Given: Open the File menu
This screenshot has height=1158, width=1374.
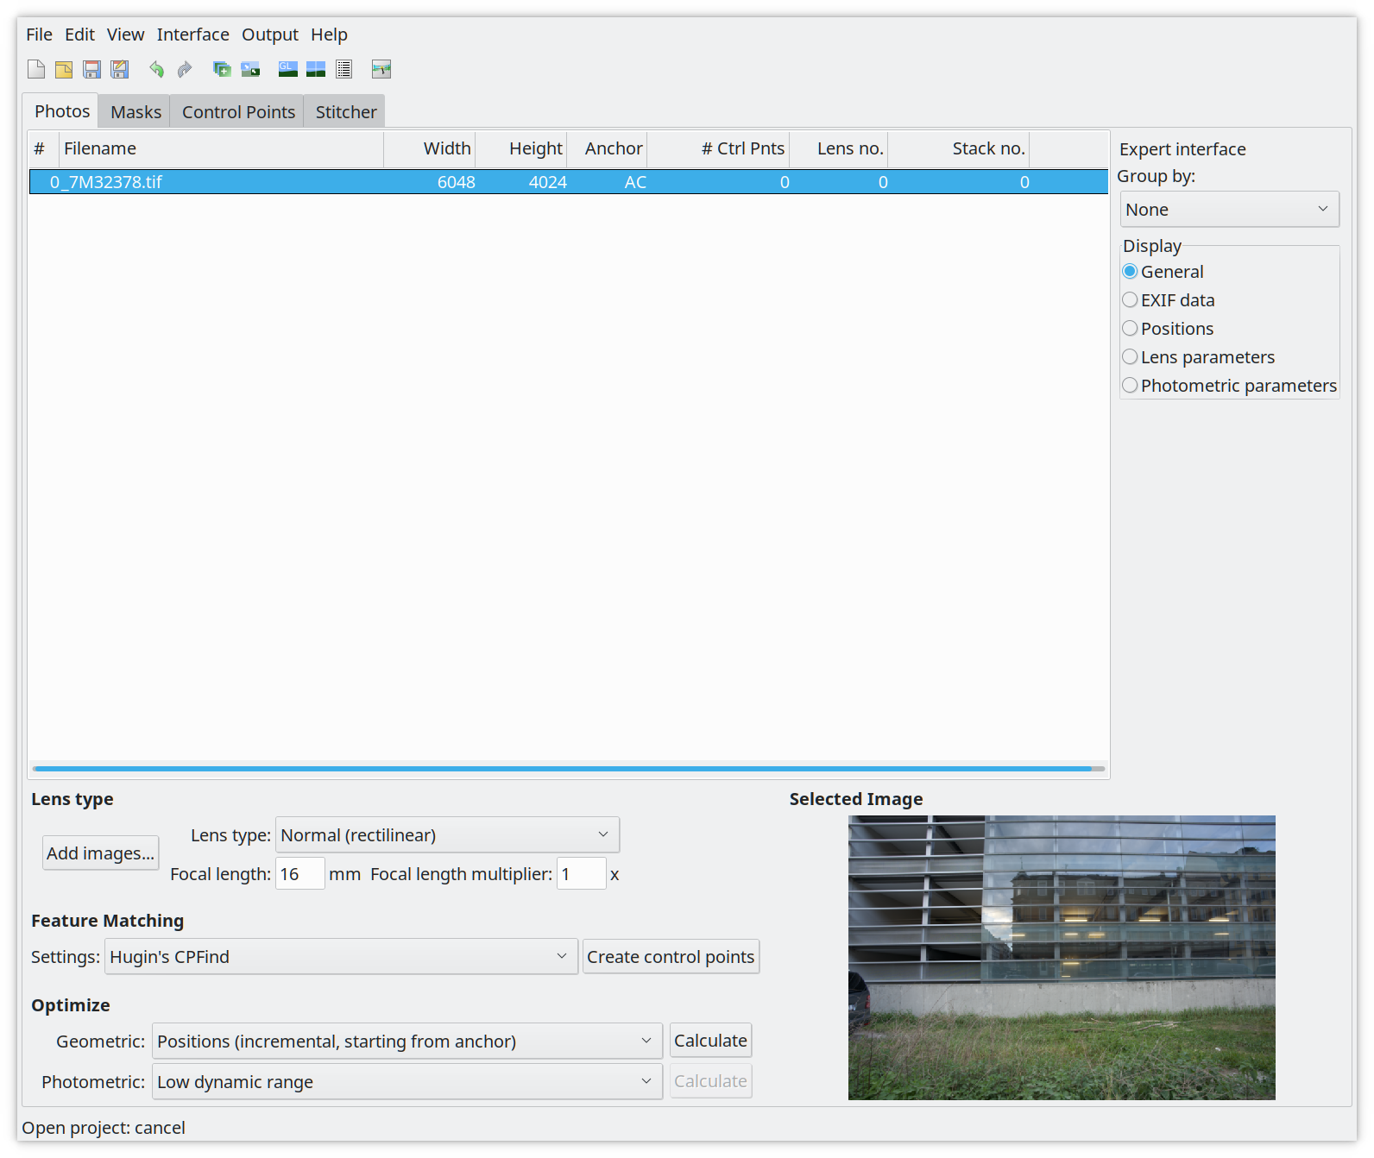Looking at the screenshot, I should tap(39, 35).
